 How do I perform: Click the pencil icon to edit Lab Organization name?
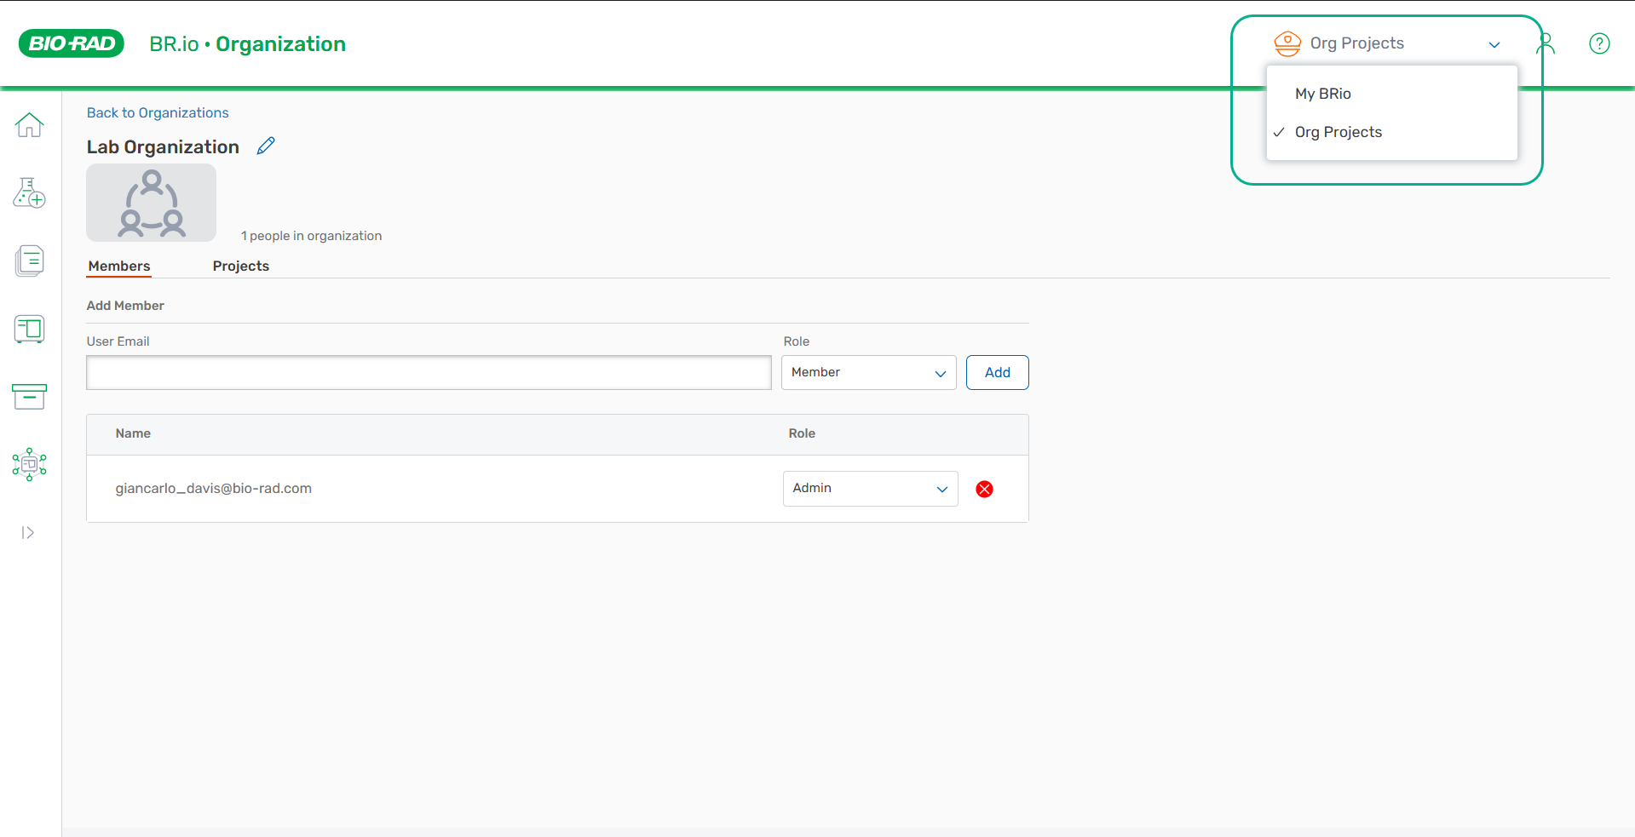[266, 146]
